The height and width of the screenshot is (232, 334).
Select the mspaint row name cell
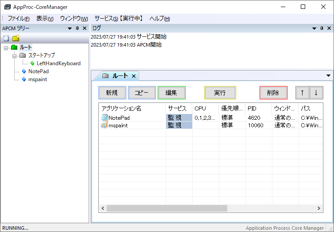132,125
